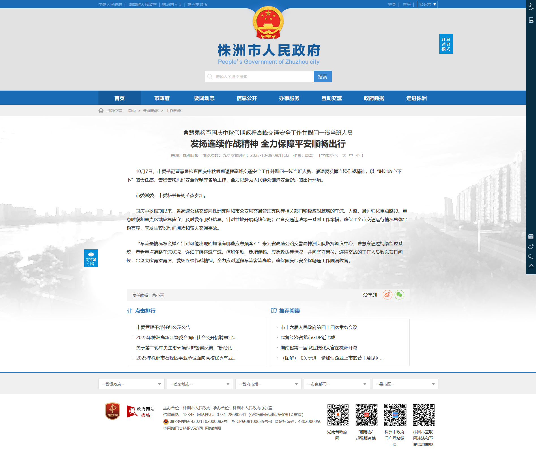Expand the 省级政府 dropdown
Image resolution: width=536 pixels, height=456 pixels.
point(132,384)
